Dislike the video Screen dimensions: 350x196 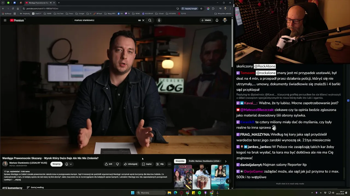pyautogui.click(x=118, y=164)
